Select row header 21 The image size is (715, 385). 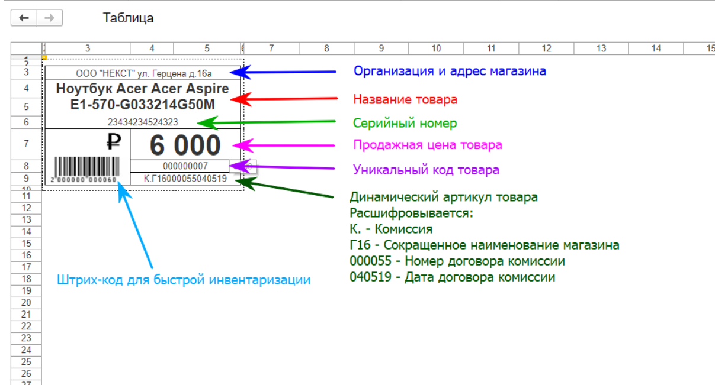coord(27,314)
